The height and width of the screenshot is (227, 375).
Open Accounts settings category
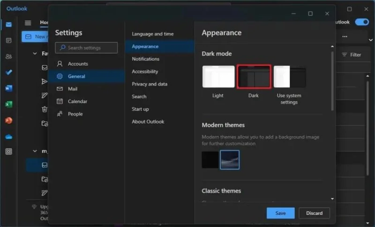pyautogui.click(x=87, y=64)
